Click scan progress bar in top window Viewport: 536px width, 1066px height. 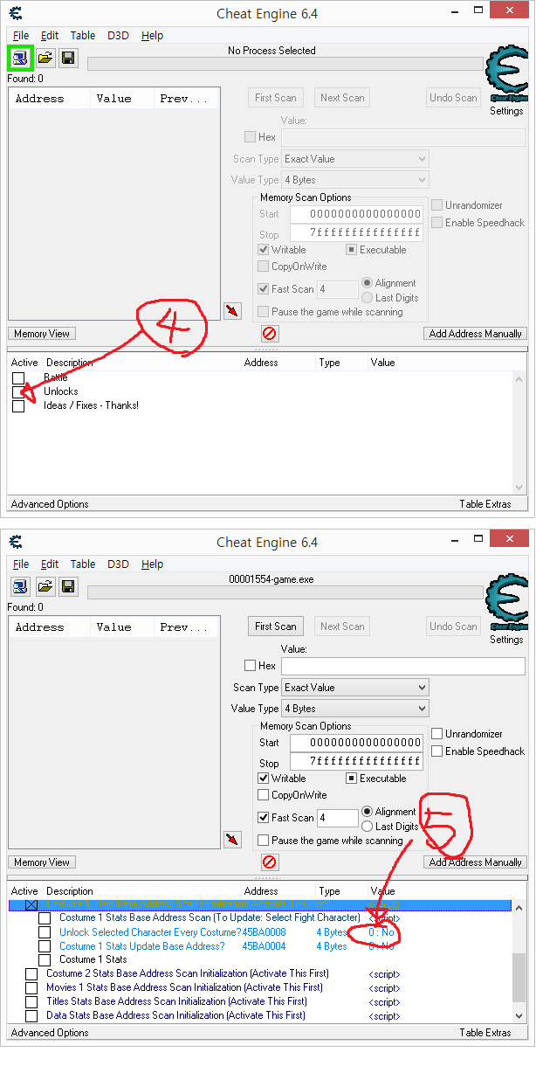285,64
